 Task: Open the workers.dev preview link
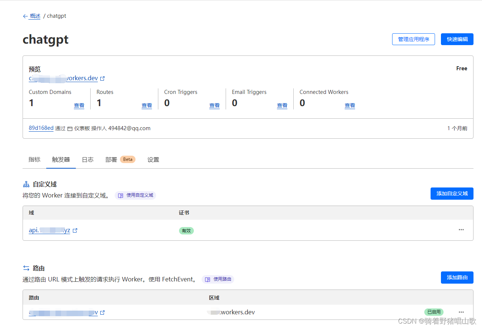pyautogui.click(x=63, y=78)
